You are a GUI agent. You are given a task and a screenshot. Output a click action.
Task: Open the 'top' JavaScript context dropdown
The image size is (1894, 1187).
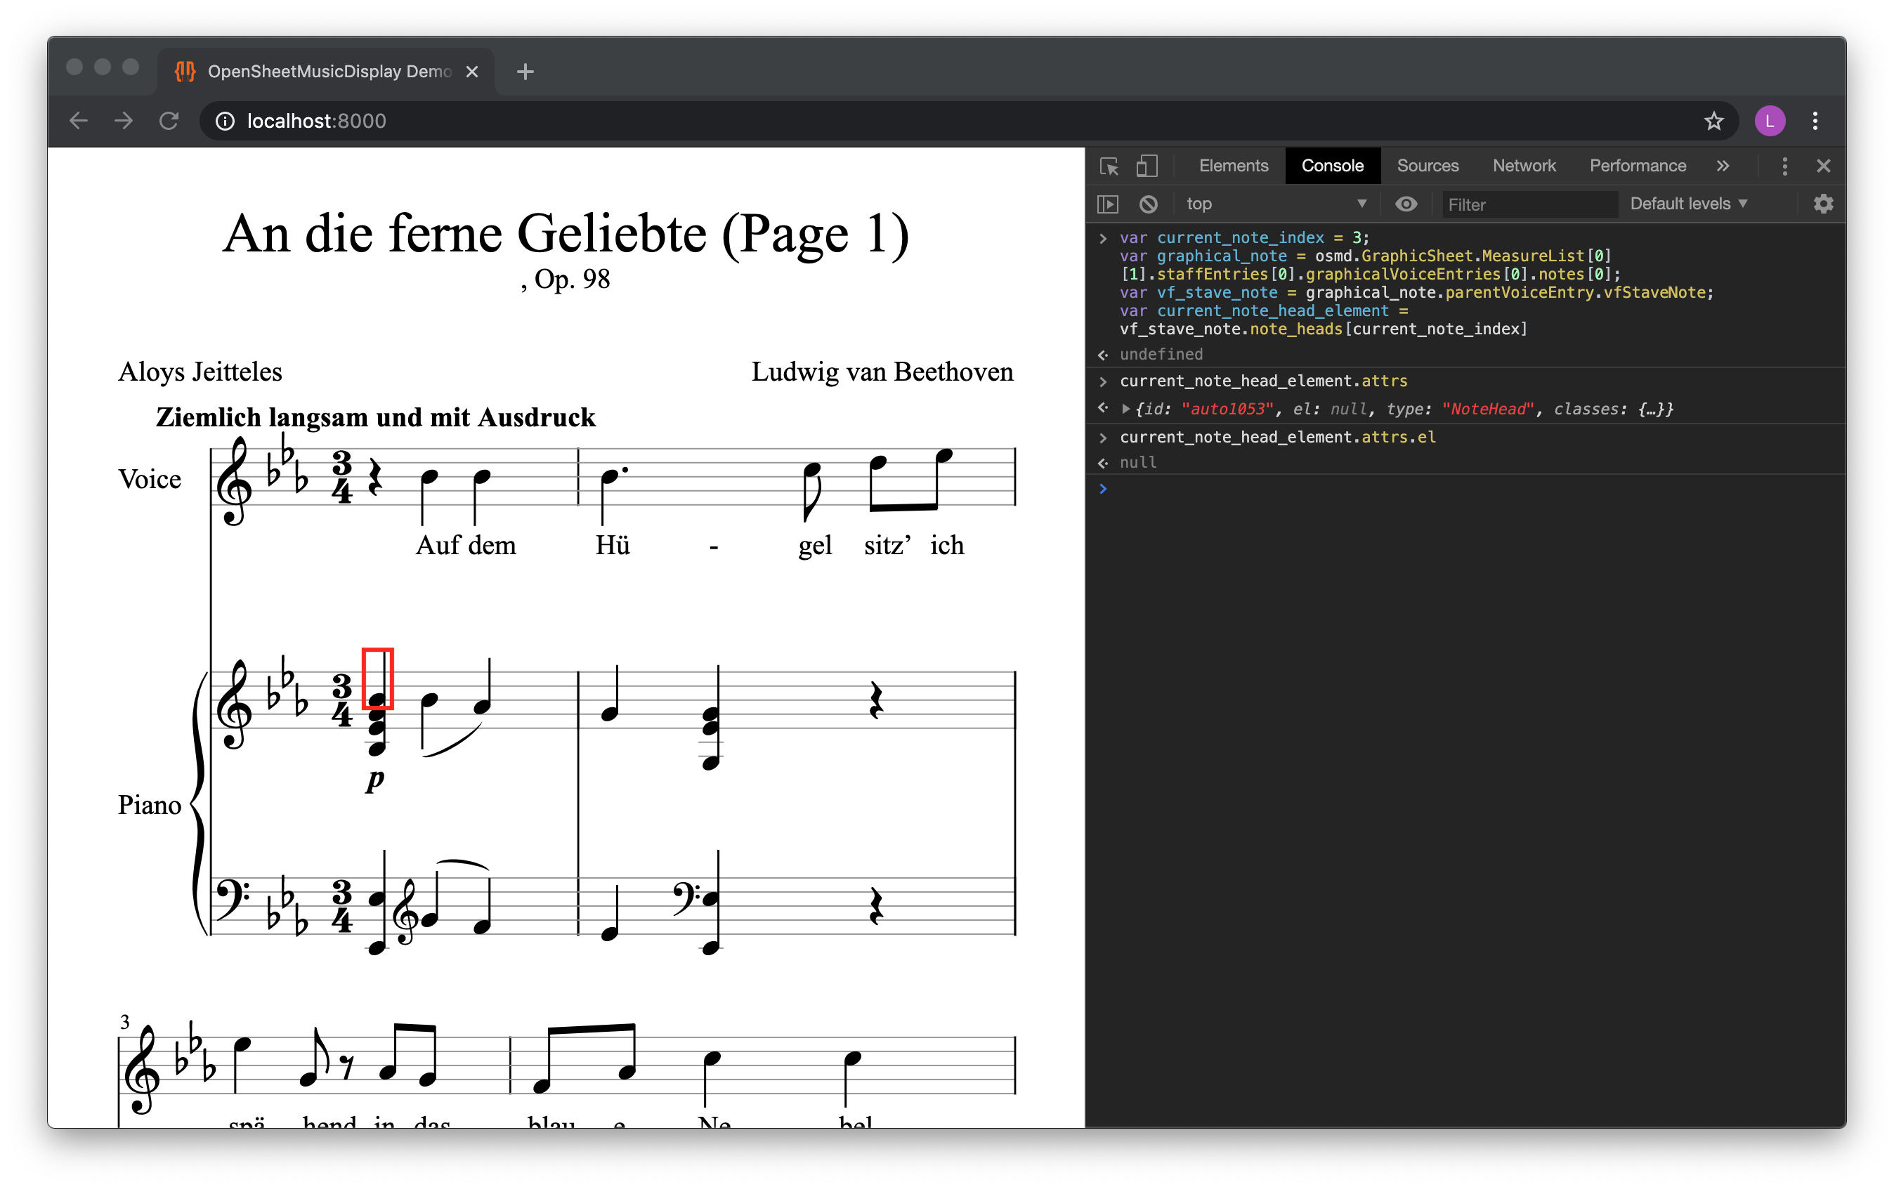click(1276, 204)
